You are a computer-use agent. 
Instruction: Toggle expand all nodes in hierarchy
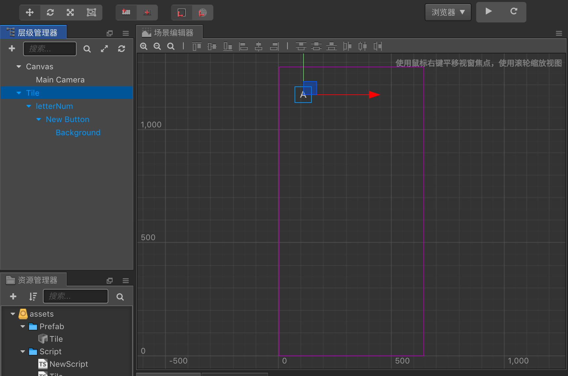coord(104,49)
